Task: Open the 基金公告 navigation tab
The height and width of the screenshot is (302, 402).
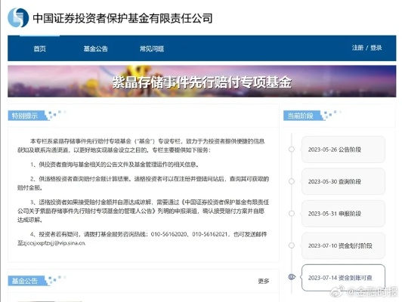Action: tap(96, 48)
